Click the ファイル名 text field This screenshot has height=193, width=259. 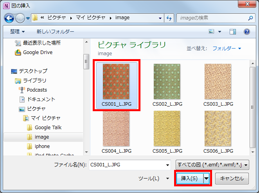point(127,165)
